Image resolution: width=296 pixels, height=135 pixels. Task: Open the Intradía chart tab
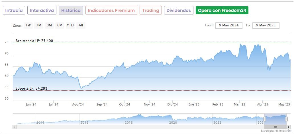[14, 10]
